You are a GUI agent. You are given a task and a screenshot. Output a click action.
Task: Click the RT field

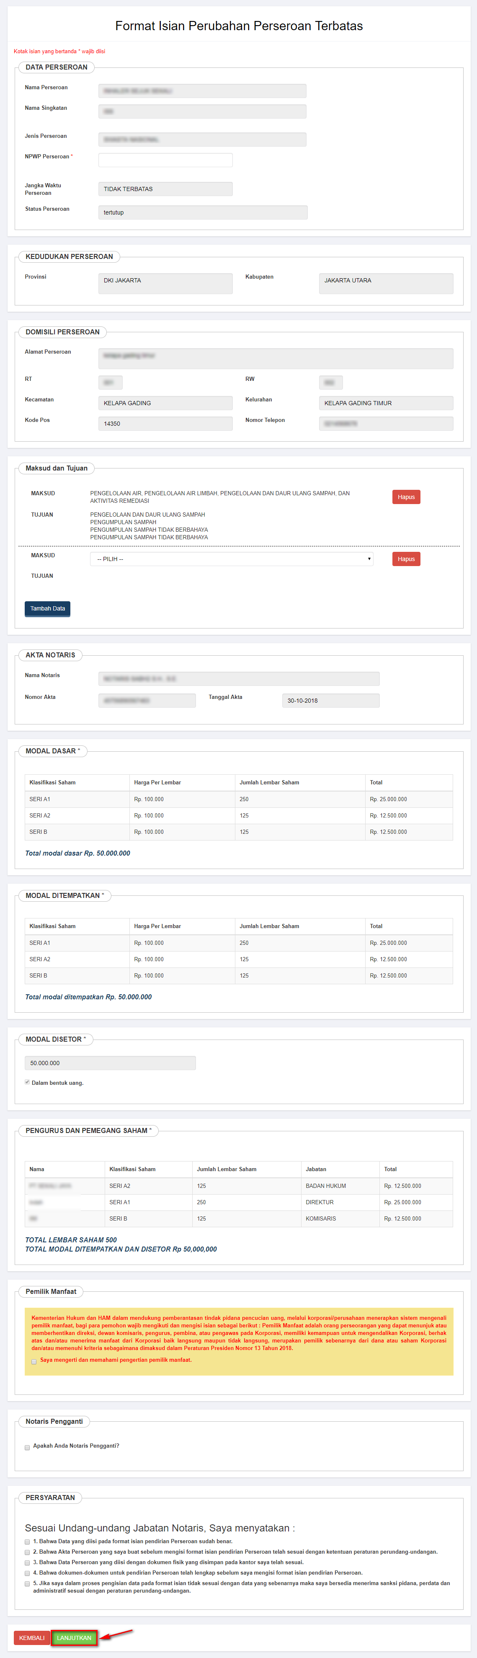pos(110,382)
